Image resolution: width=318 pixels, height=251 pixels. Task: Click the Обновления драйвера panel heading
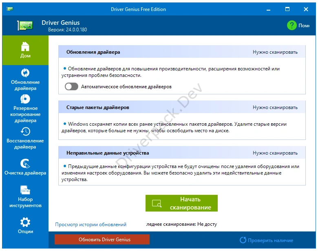click(93, 52)
